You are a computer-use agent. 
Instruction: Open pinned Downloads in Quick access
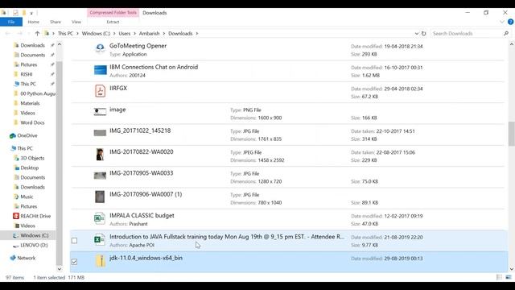click(x=32, y=45)
